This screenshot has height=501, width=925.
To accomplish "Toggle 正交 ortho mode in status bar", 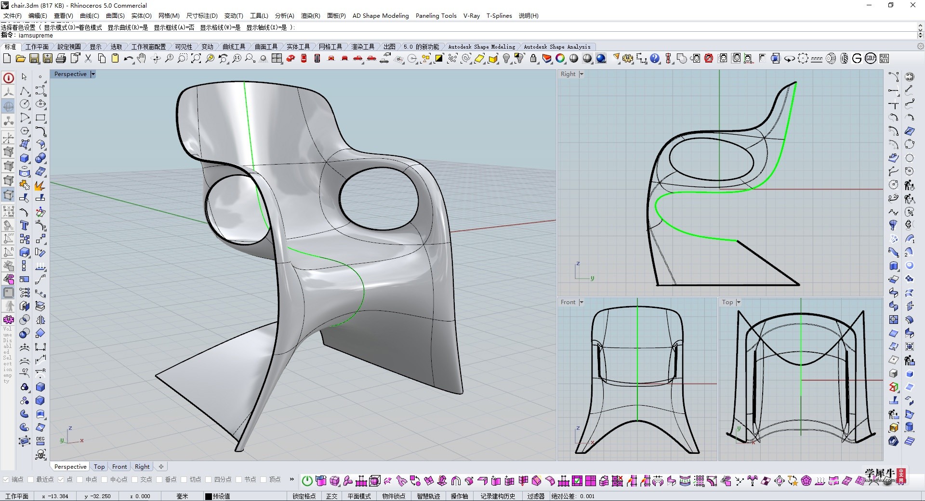I will tap(332, 496).
